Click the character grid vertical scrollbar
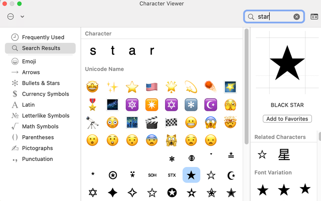The image size is (321, 201). (x=247, y=86)
